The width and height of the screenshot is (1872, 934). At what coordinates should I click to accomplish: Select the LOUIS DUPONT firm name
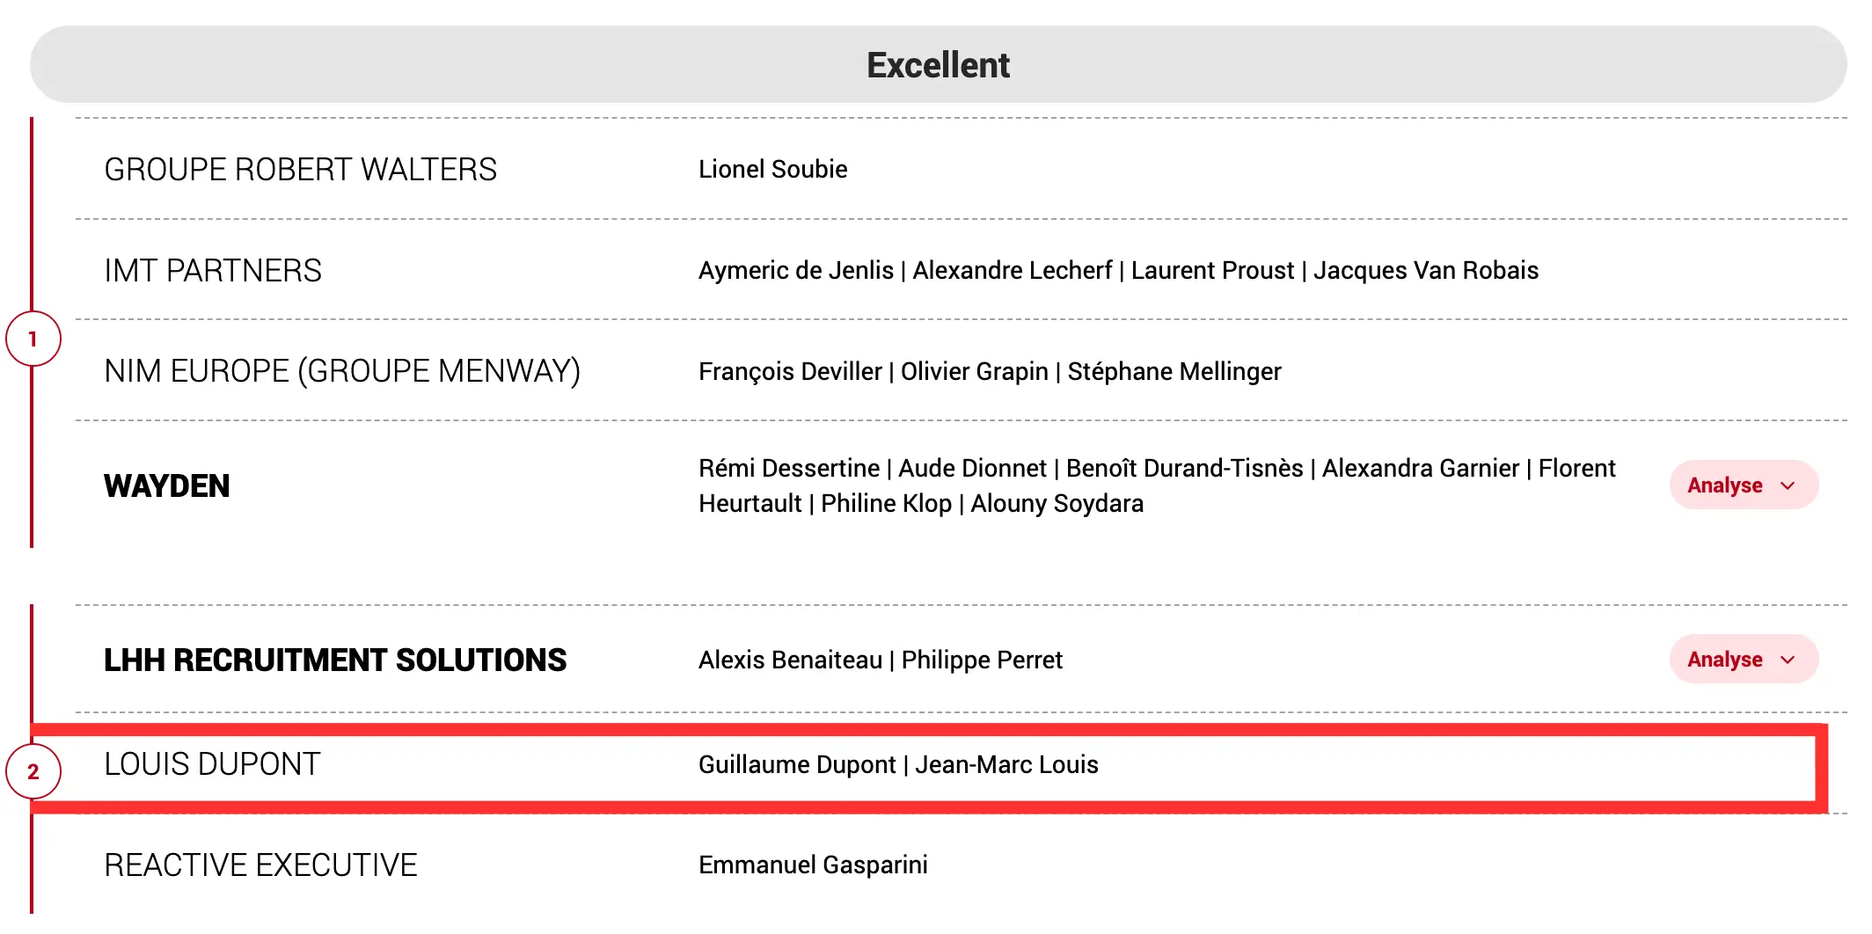point(212,764)
